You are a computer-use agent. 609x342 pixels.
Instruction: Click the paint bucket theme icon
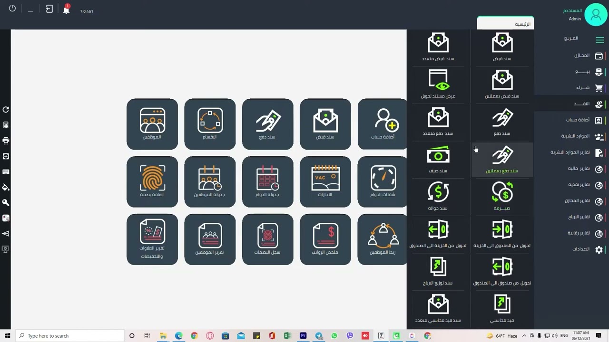(x=6, y=187)
